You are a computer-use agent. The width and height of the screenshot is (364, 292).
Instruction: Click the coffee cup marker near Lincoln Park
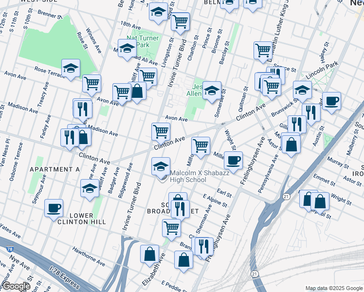[x=331, y=101]
